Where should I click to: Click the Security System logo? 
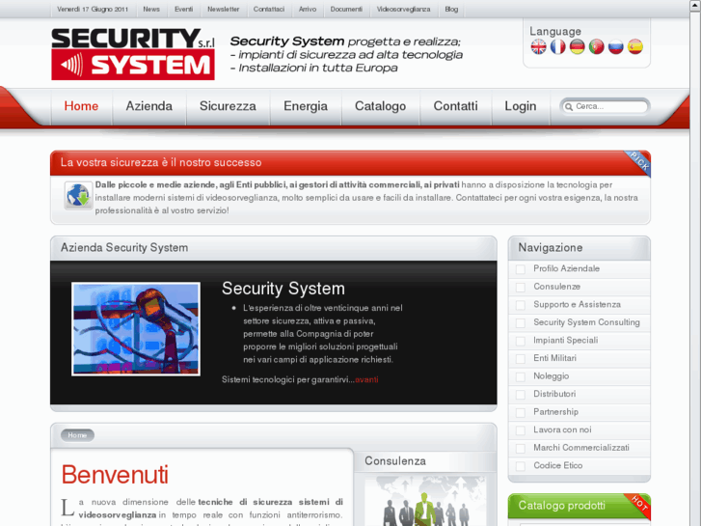coord(133,54)
